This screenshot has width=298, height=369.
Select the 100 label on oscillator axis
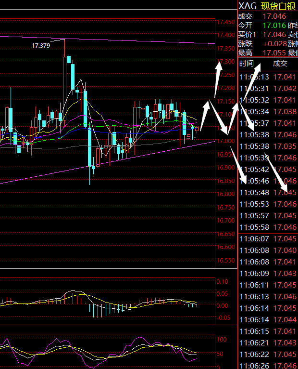tap(222, 339)
